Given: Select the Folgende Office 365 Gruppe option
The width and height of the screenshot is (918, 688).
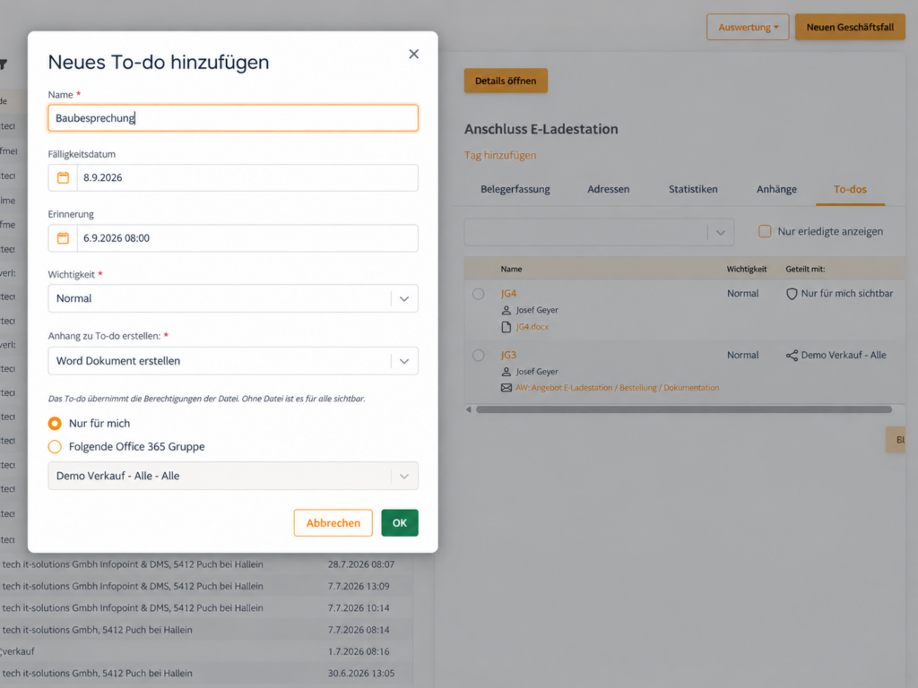Looking at the screenshot, I should 55,446.
